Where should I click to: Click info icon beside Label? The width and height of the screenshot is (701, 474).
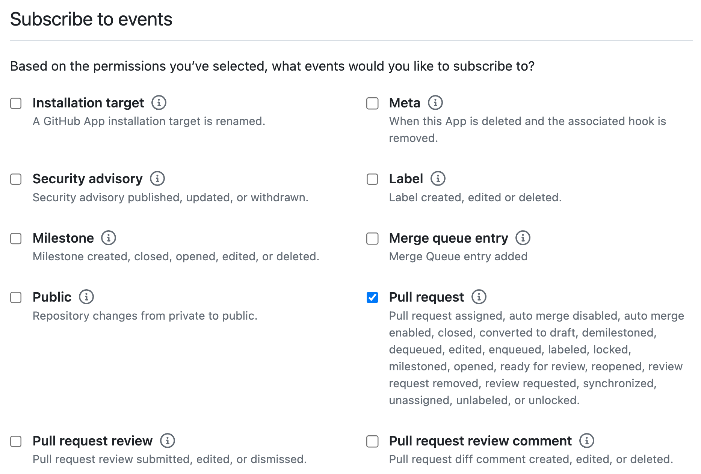pyautogui.click(x=438, y=178)
